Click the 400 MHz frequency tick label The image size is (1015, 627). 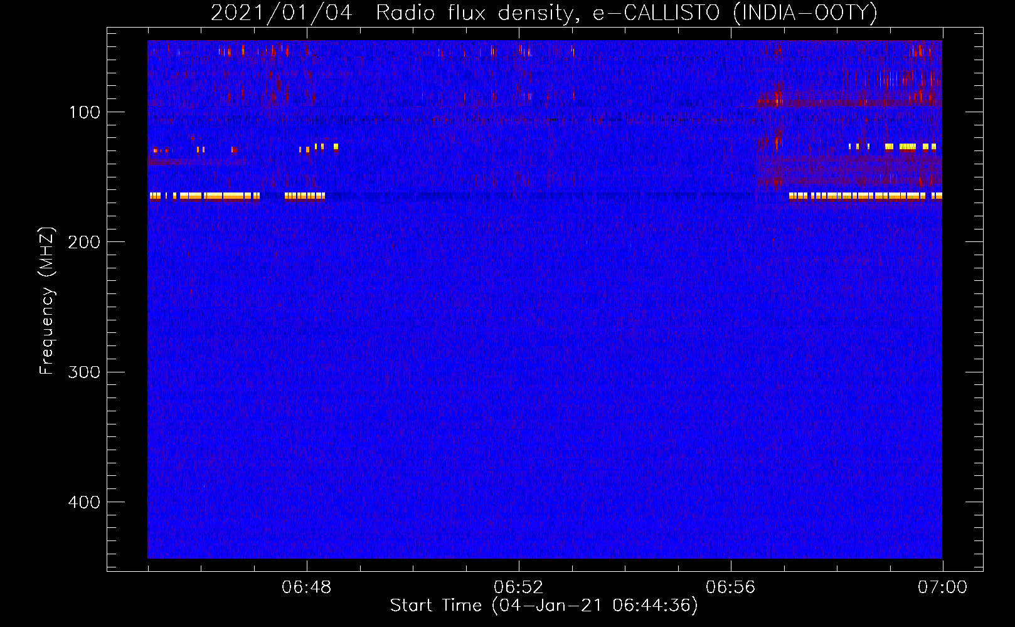[x=84, y=502]
